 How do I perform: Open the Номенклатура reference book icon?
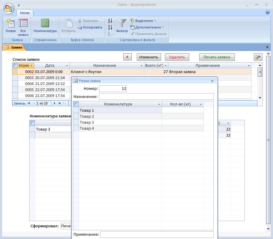click(45, 23)
